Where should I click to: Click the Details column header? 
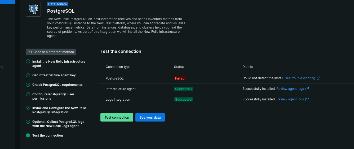click(247, 67)
